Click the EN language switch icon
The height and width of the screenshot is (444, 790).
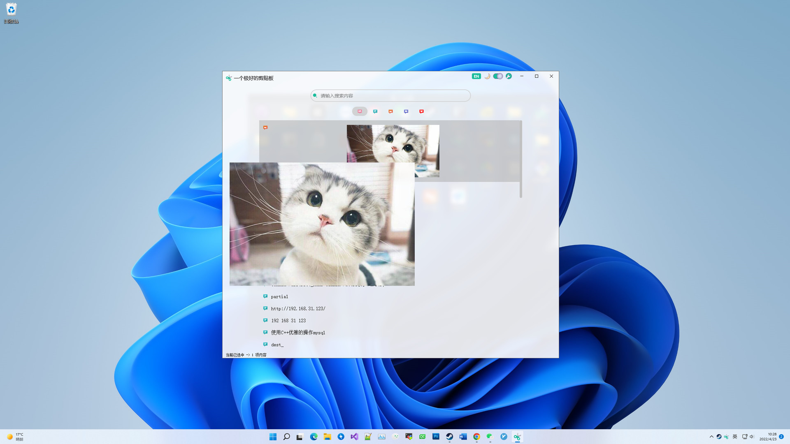pos(476,76)
